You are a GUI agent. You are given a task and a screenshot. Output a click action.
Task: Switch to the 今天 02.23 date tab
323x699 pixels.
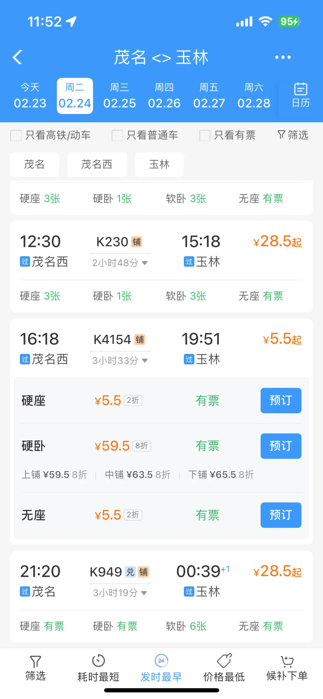pos(30,96)
